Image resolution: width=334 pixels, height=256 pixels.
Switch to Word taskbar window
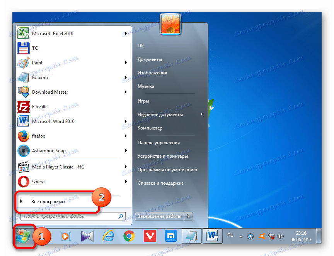pos(212,236)
